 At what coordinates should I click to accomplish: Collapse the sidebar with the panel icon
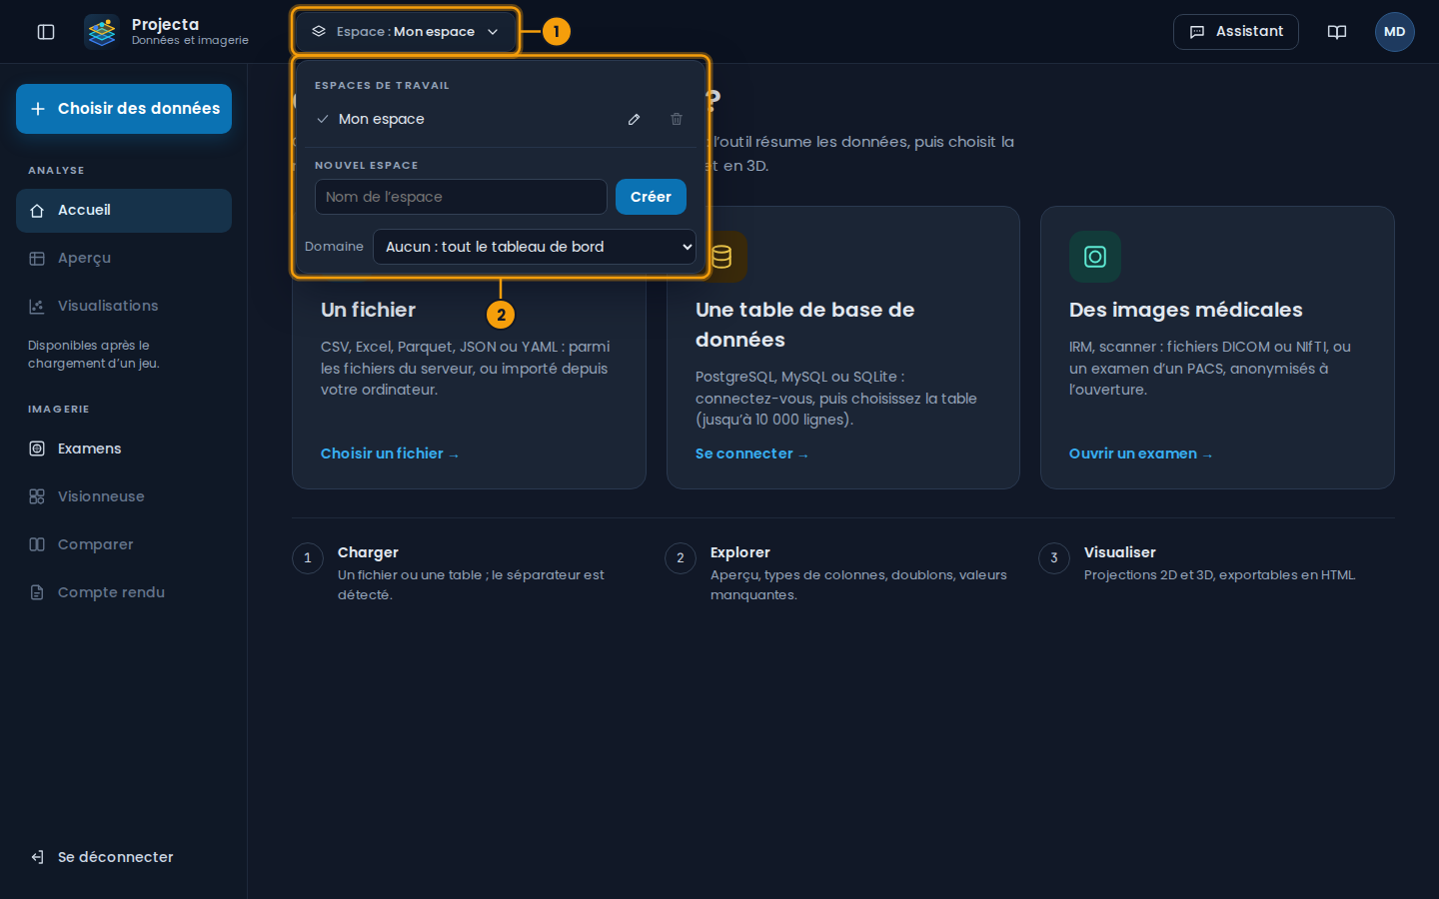coord(46,32)
